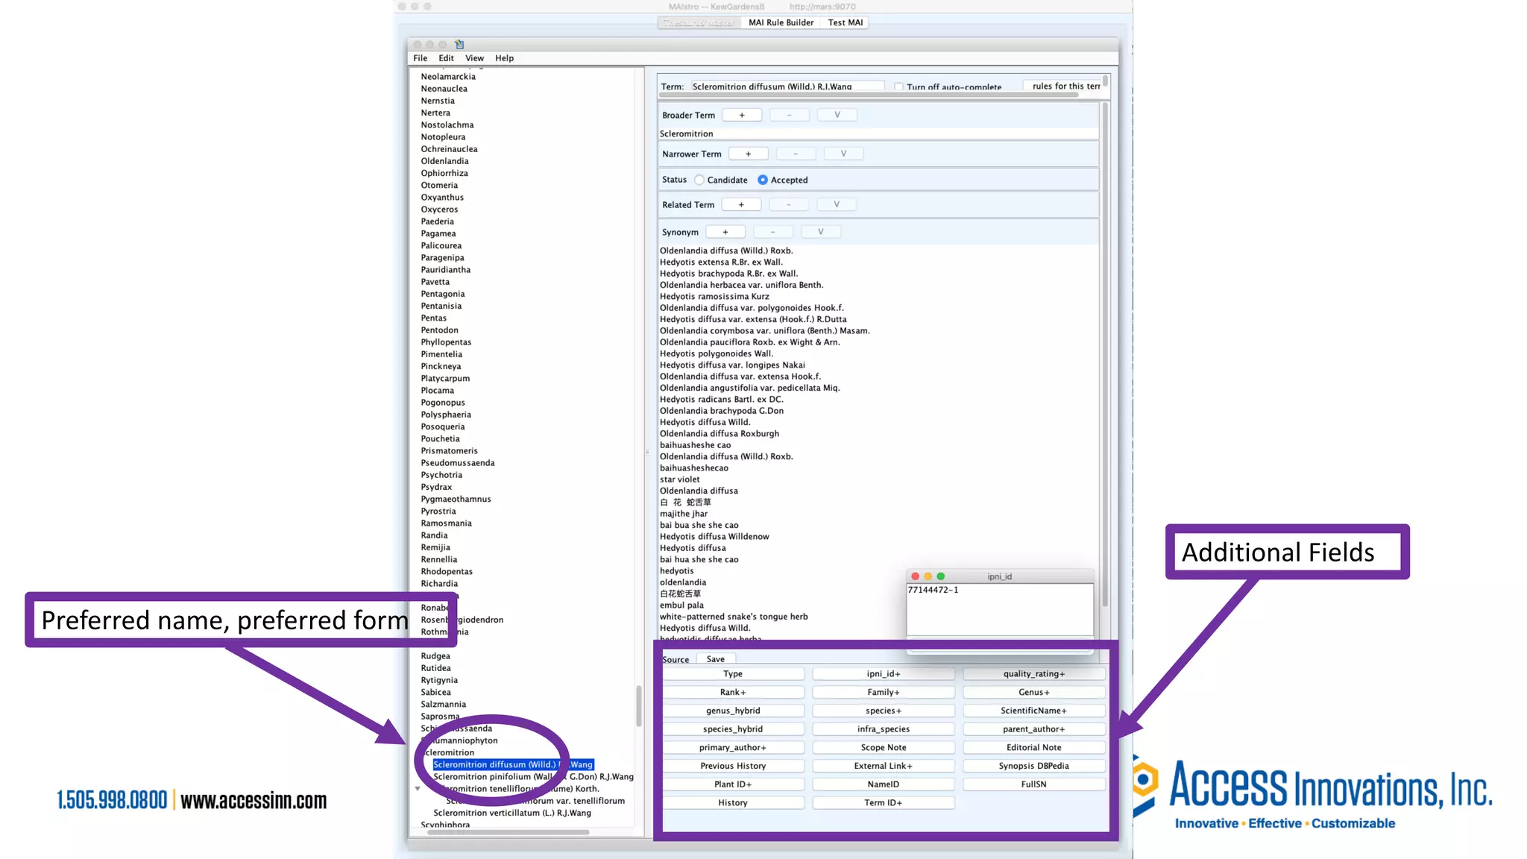Click tree panel horizontal scrollbar
Viewport: 1527px width, 859px height.
click(509, 832)
